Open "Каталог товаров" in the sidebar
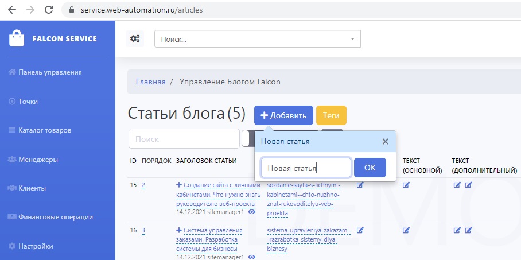This screenshot has width=521, height=260. 44,130
